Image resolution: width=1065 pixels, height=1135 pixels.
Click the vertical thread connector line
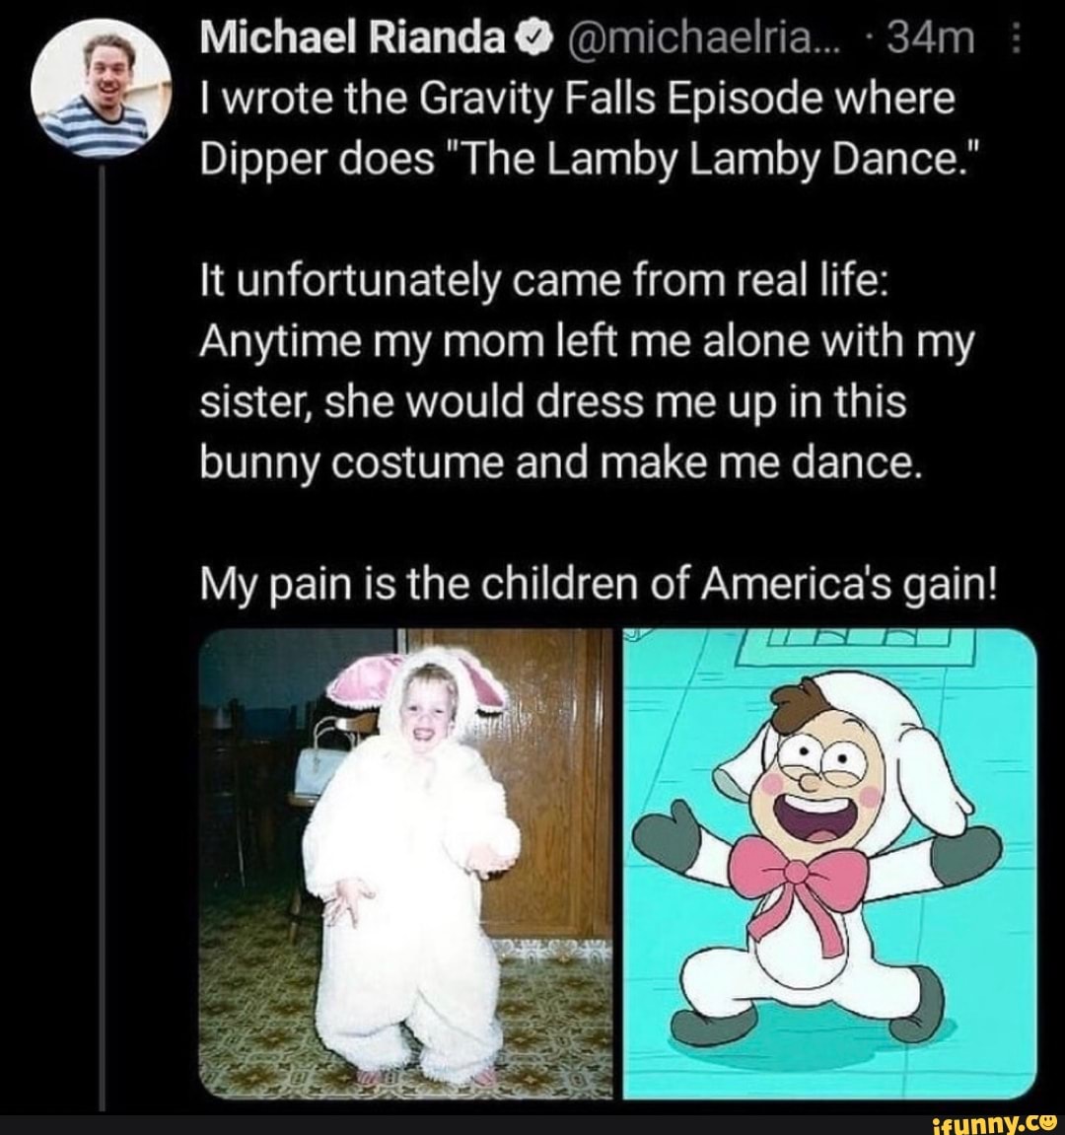pyautogui.click(x=101, y=637)
